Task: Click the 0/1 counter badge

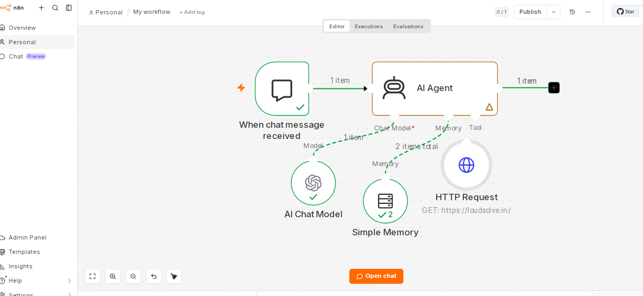Action: click(x=502, y=12)
